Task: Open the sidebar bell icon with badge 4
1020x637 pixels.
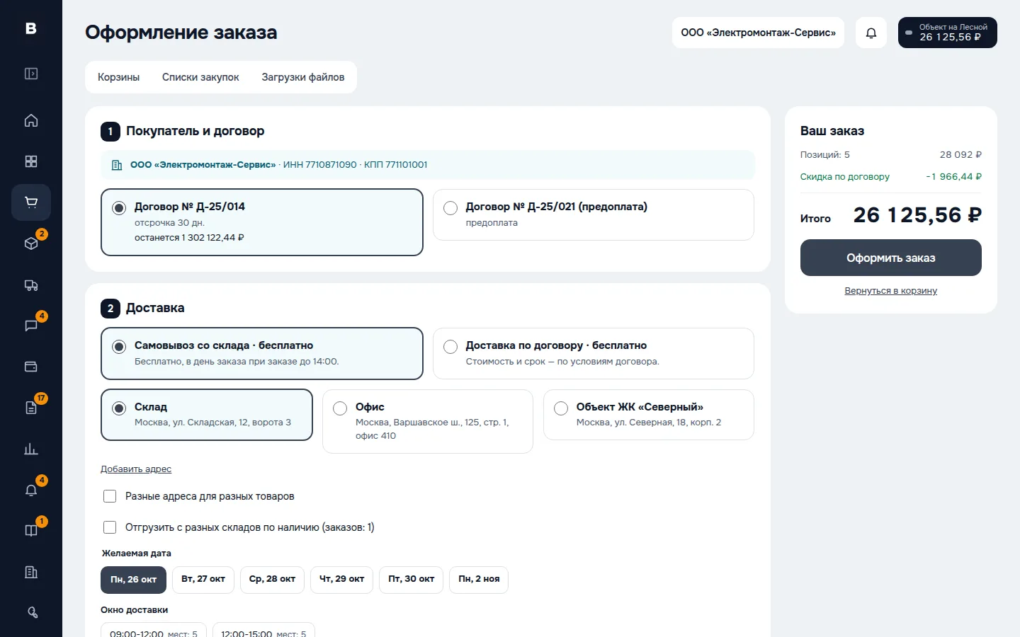Action: tap(31, 490)
